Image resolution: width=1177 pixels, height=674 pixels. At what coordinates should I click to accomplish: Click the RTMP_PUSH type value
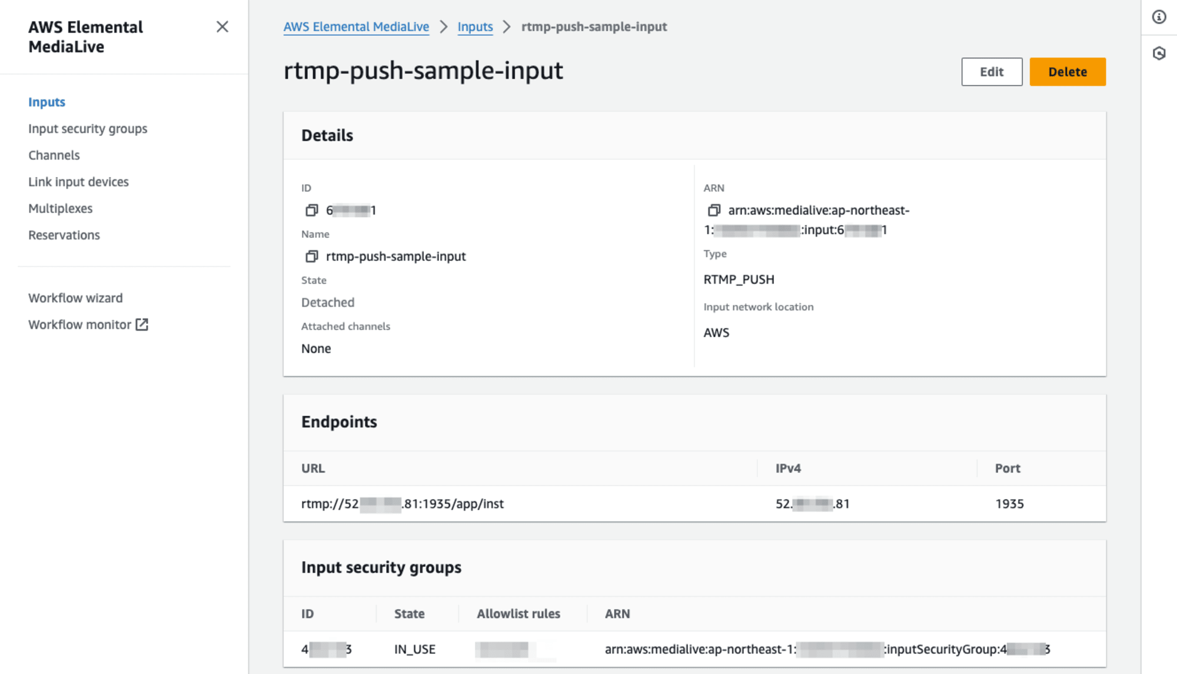coord(739,279)
